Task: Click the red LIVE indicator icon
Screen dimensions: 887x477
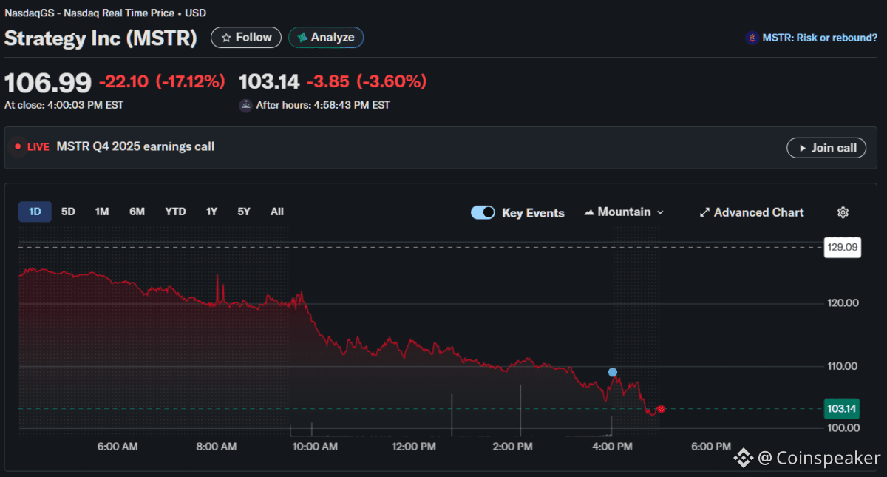Action: pos(18,146)
